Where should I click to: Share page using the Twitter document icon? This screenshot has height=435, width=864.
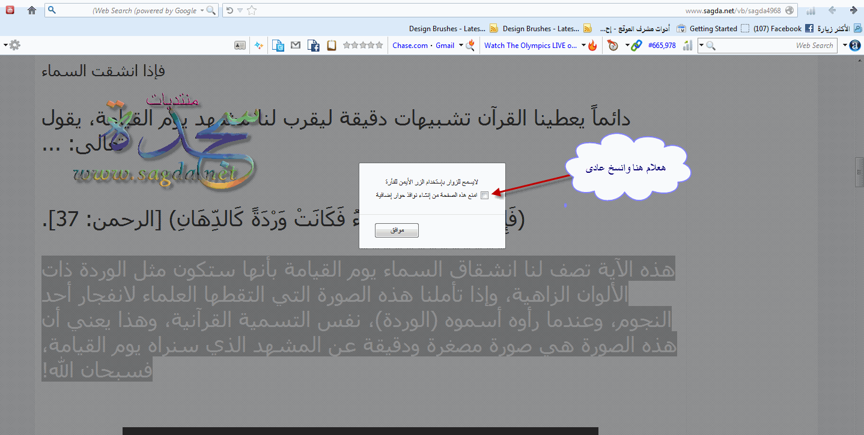click(278, 45)
